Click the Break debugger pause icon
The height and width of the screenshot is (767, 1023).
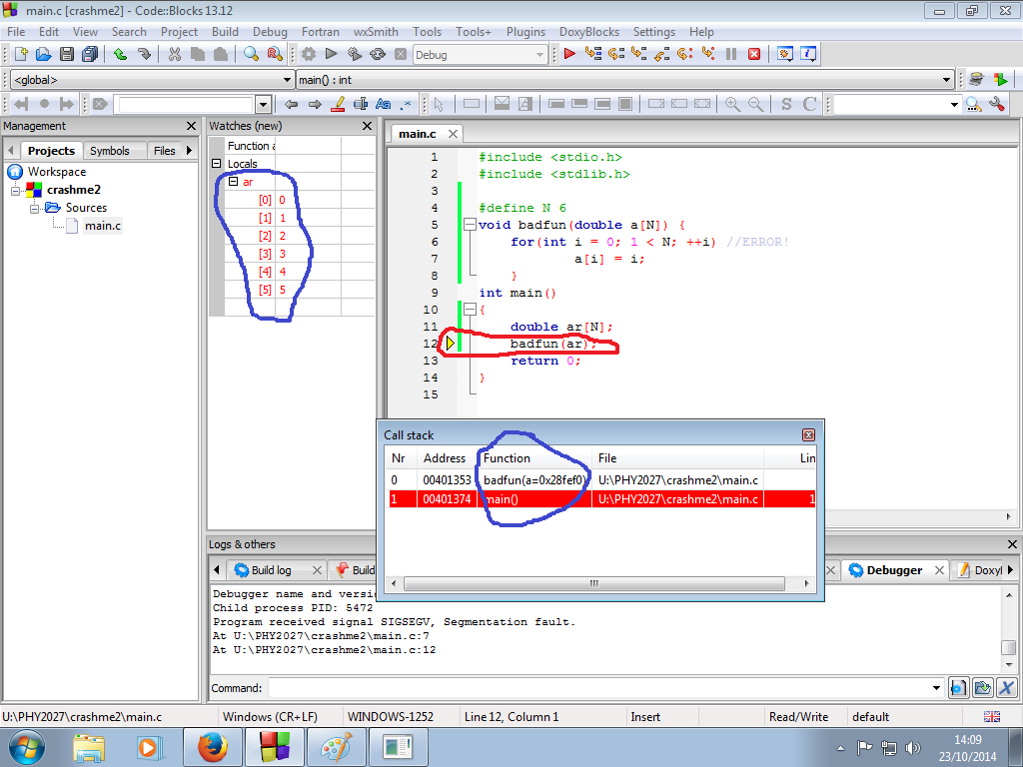click(x=731, y=54)
